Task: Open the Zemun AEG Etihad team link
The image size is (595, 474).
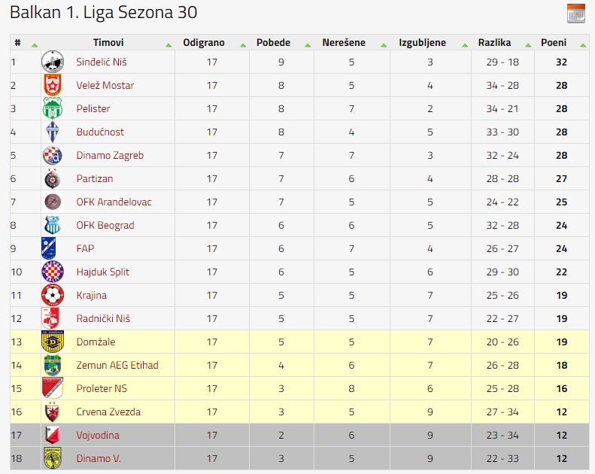Action: (x=117, y=365)
